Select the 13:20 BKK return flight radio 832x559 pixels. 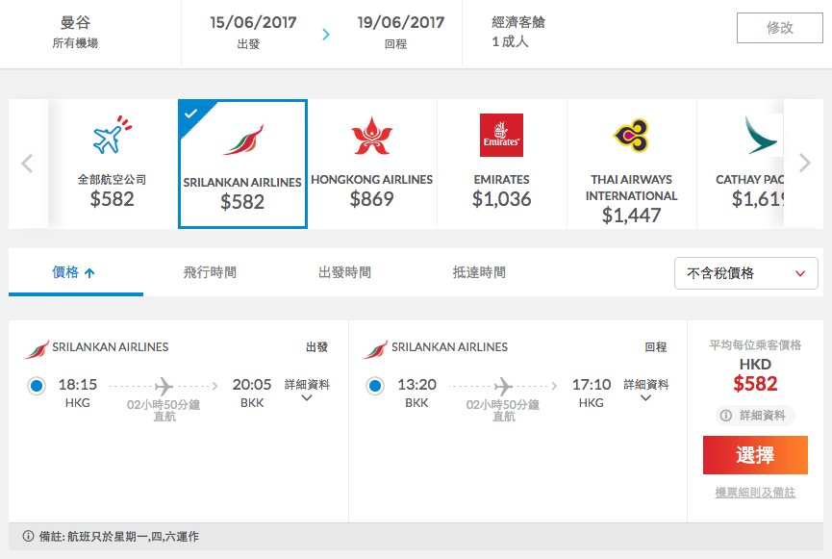tap(375, 386)
